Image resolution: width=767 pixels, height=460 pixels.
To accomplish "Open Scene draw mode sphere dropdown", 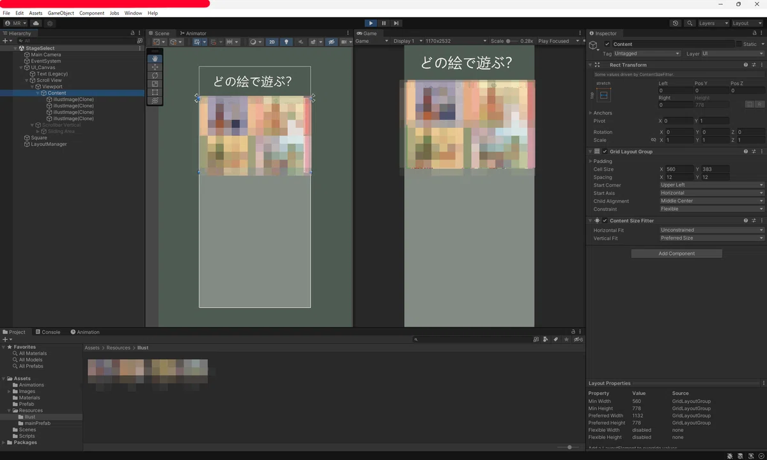I will (256, 42).
